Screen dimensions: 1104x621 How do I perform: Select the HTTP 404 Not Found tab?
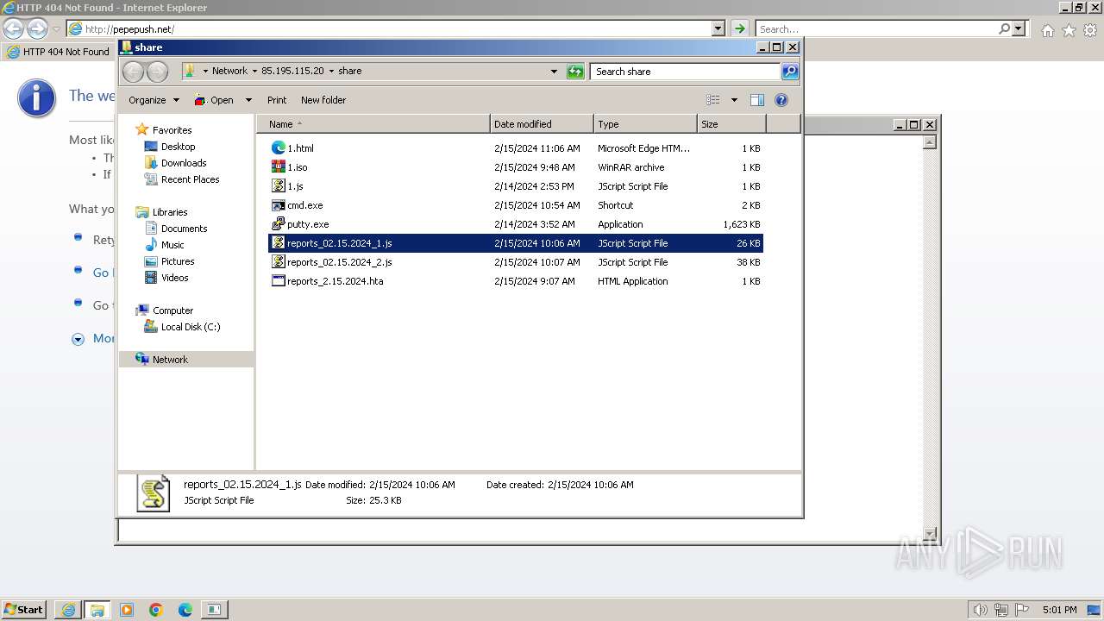pos(59,52)
